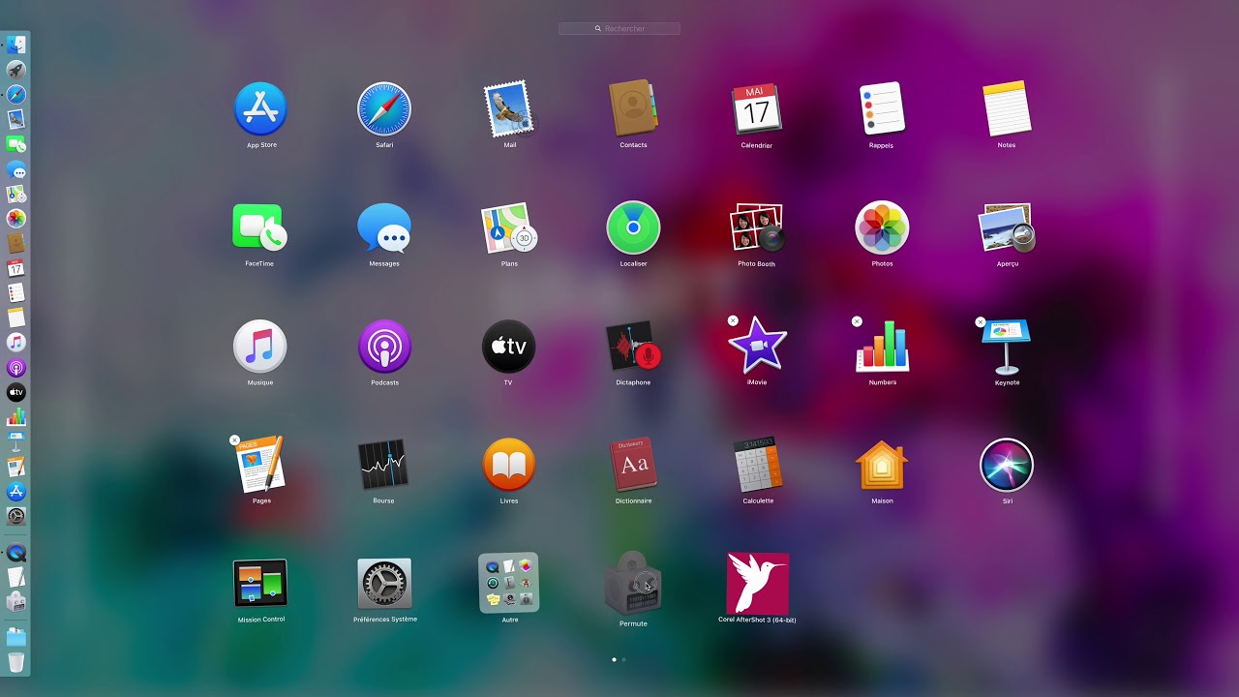Open Photos in the Launchpad grid

click(x=882, y=227)
